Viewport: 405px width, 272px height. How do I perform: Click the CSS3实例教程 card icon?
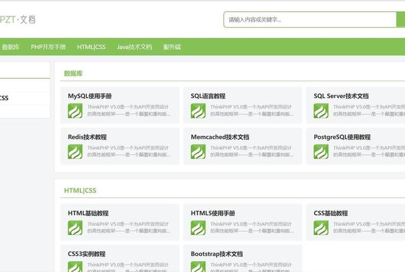point(75,267)
